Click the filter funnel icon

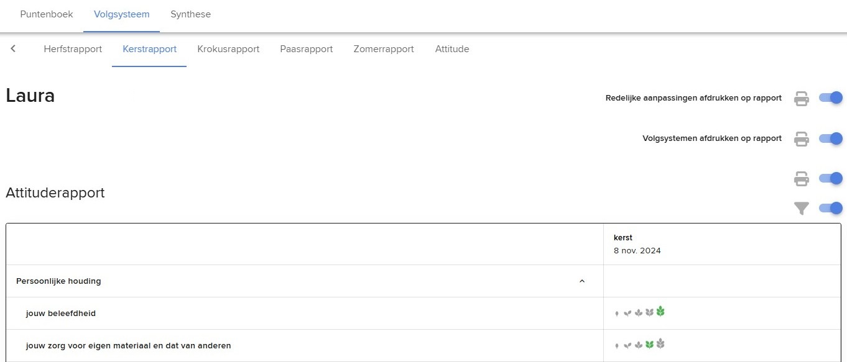click(802, 209)
